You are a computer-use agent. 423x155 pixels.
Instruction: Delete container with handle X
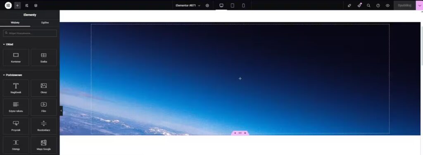pos(245,133)
